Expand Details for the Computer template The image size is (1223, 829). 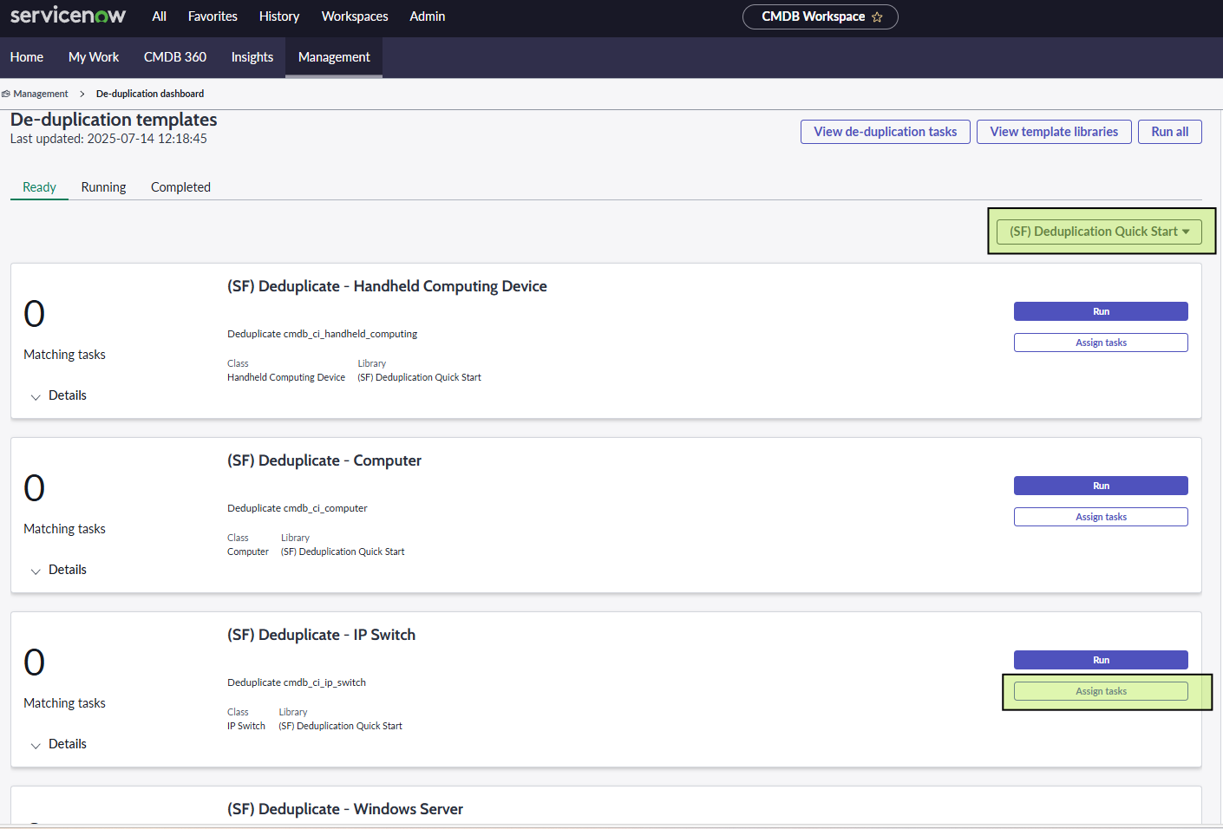tap(58, 570)
